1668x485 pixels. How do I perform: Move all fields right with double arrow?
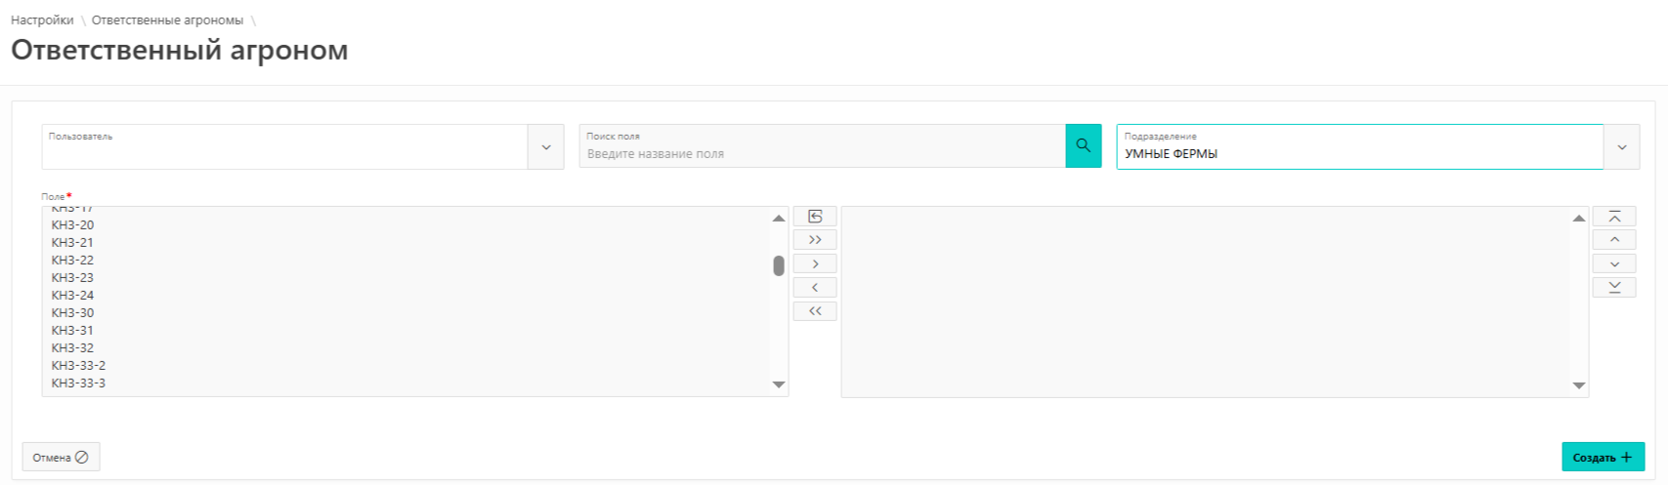815,240
